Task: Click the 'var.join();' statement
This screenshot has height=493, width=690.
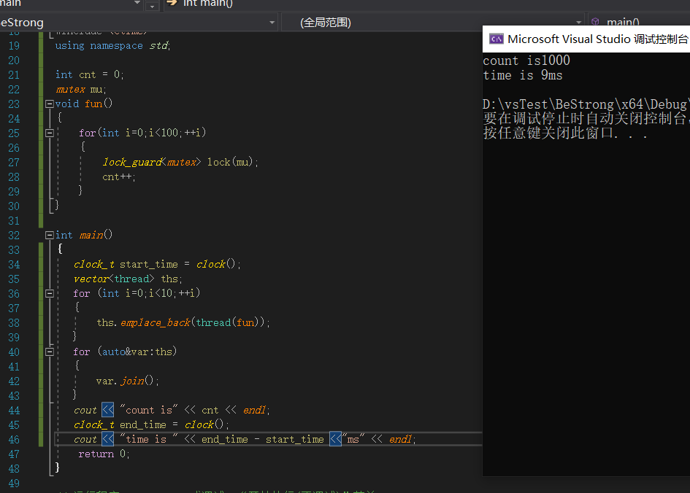Action: pyautogui.click(x=127, y=381)
